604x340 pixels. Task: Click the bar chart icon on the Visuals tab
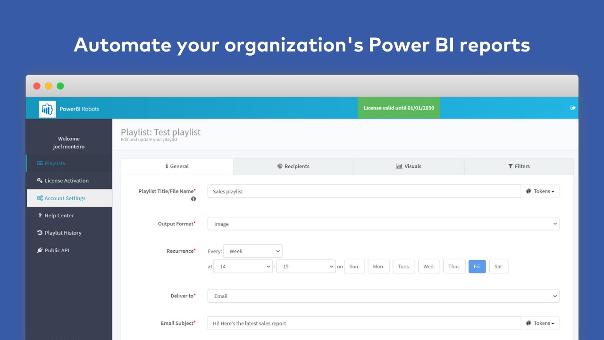coord(399,166)
